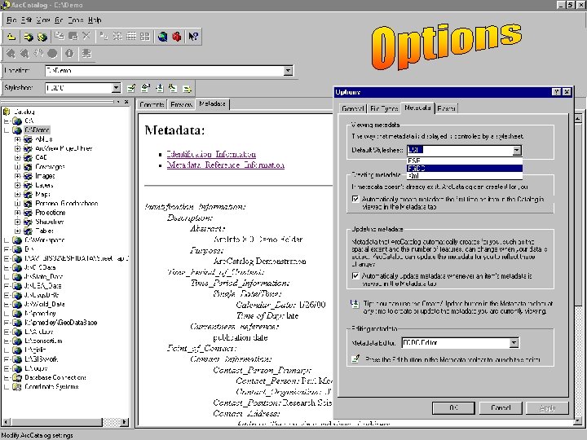Open the Default Stylesheet dropdown arrow
587x440 pixels.
coord(517,151)
